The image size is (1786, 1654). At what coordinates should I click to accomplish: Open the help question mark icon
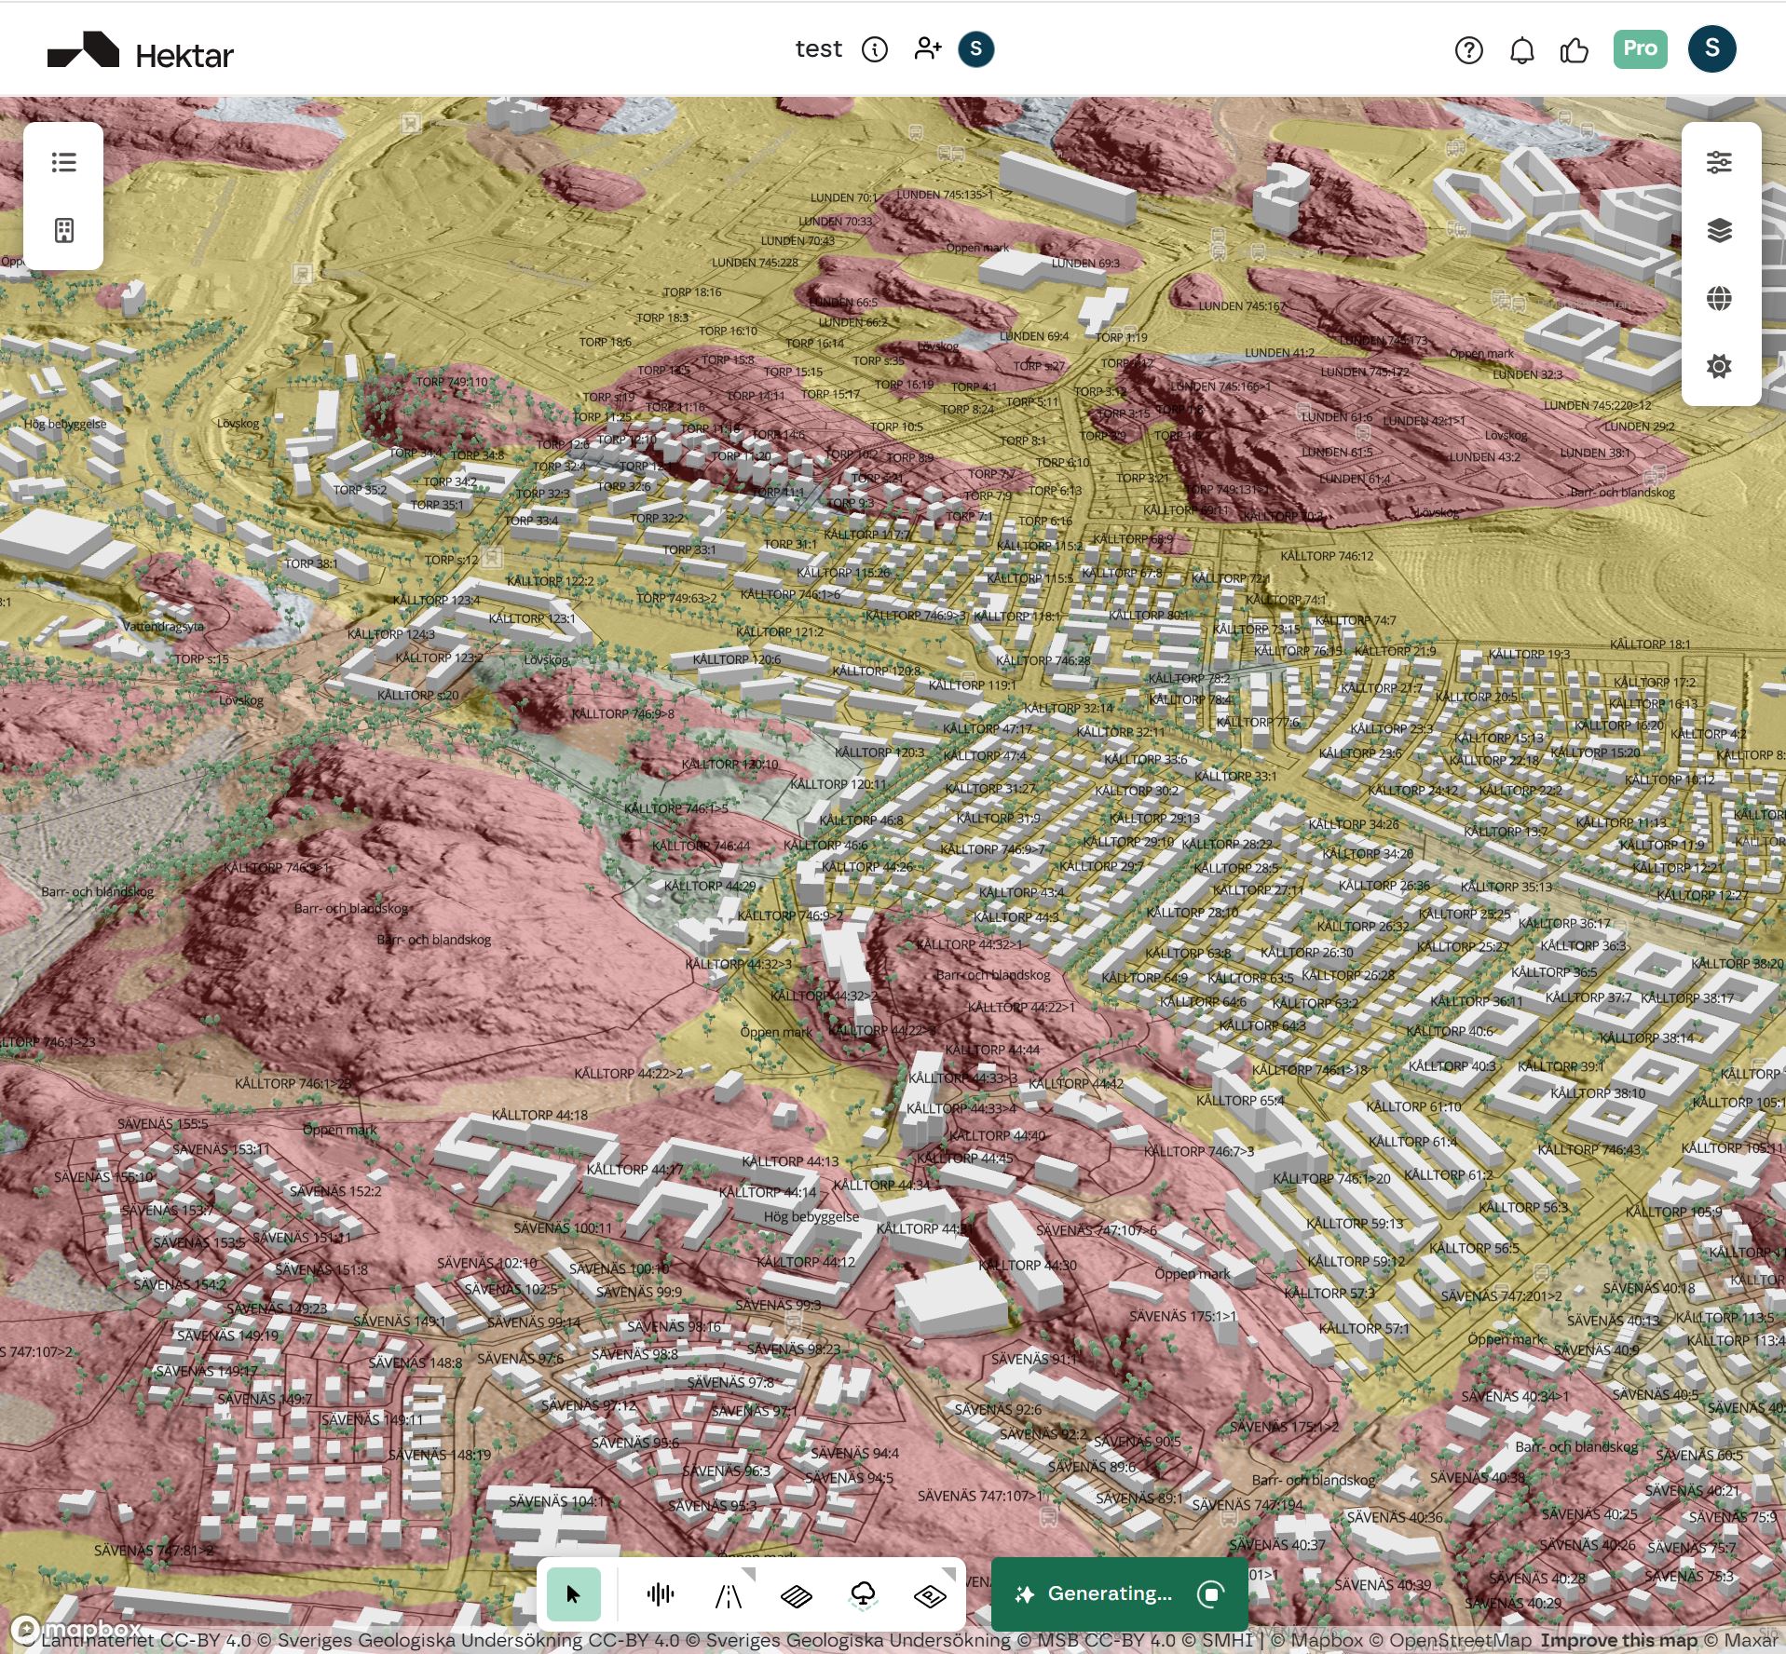coord(1469,50)
